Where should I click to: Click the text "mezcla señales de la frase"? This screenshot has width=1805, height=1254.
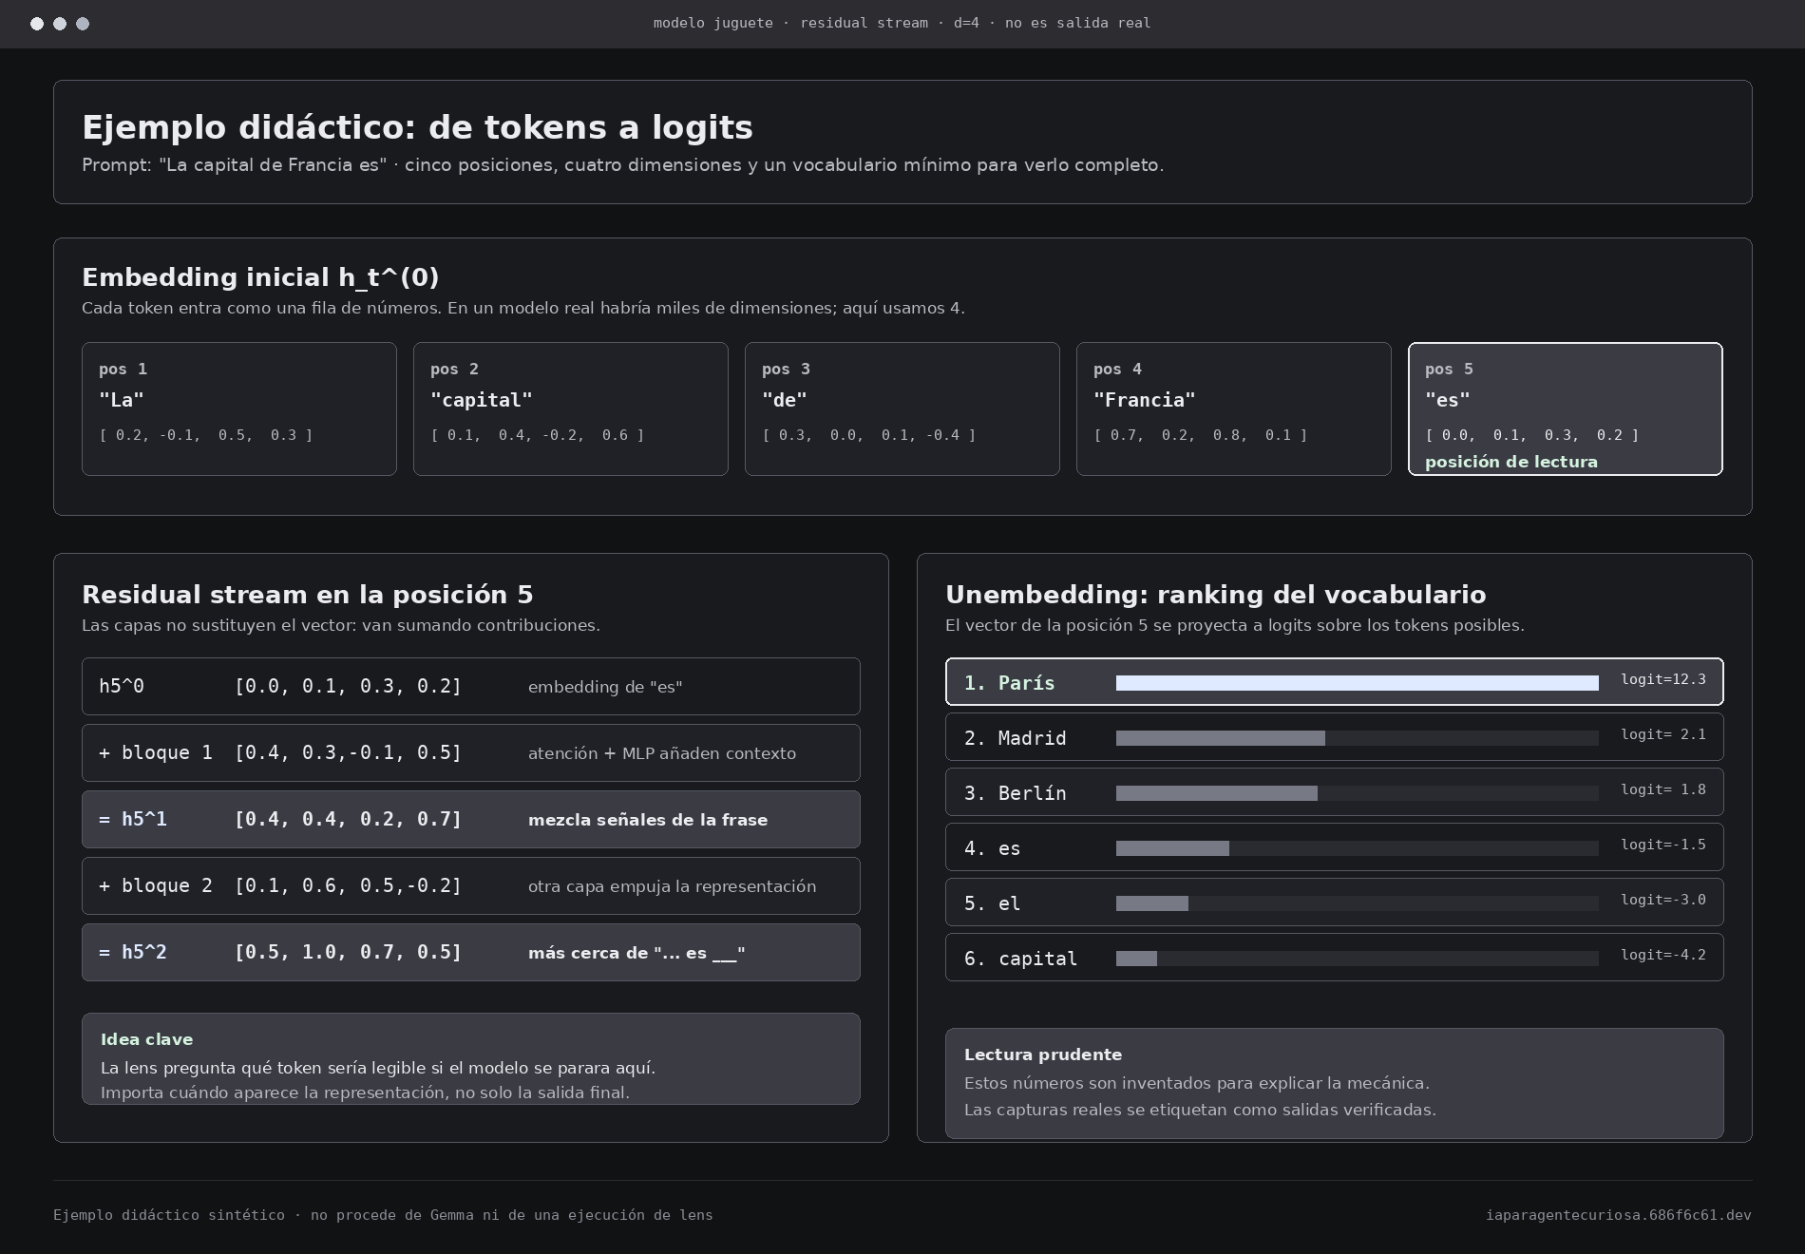click(648, 820)
